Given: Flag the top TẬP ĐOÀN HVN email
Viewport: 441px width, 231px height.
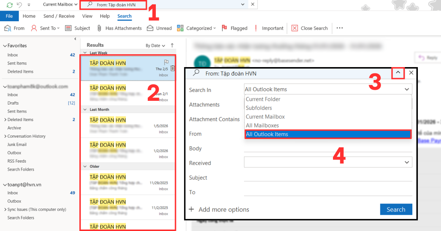Looking at the screenshot, I should (167, 62).
